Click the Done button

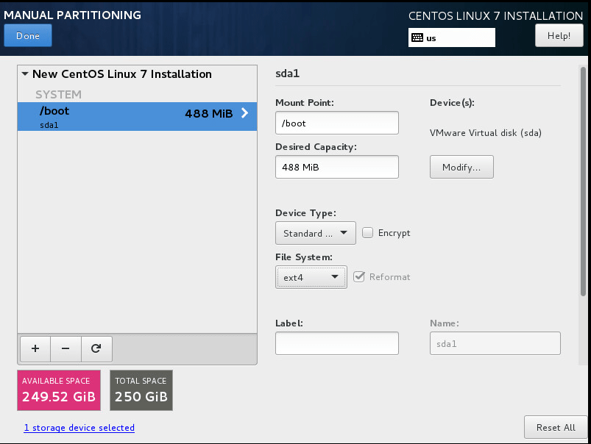coord(28,35)
